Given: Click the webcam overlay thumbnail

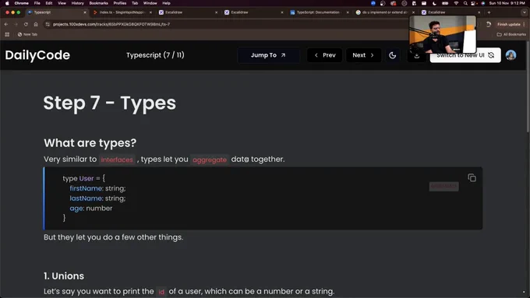Looking at the screenshot, I should point(443,34).
